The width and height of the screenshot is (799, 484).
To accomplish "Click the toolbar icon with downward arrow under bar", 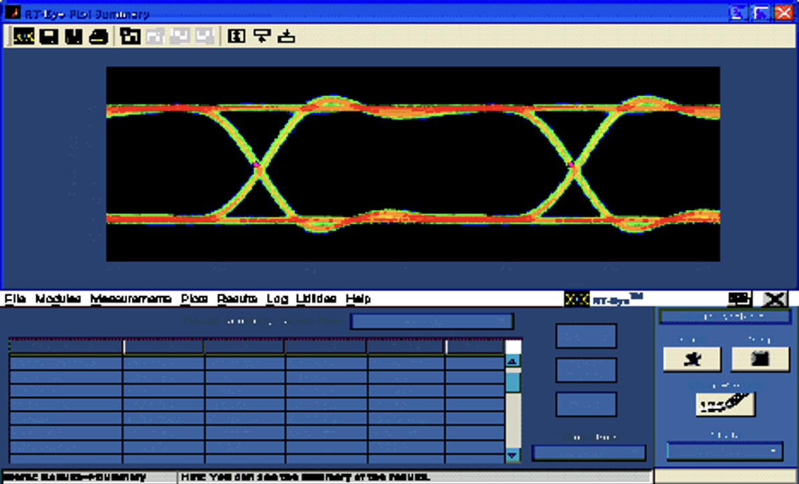I will (x=261, y=36).
